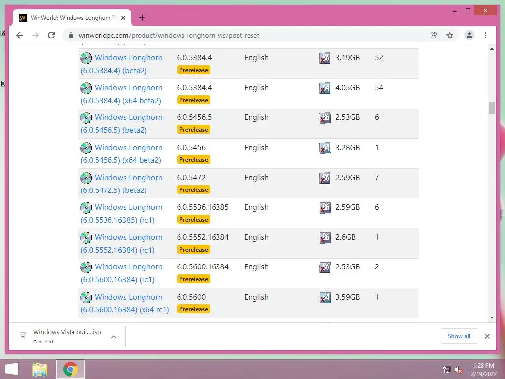Click version text 6.0.5536.16385
This screenshot has width=505, height=379.
pyautogui.click(x=203, y=207)
